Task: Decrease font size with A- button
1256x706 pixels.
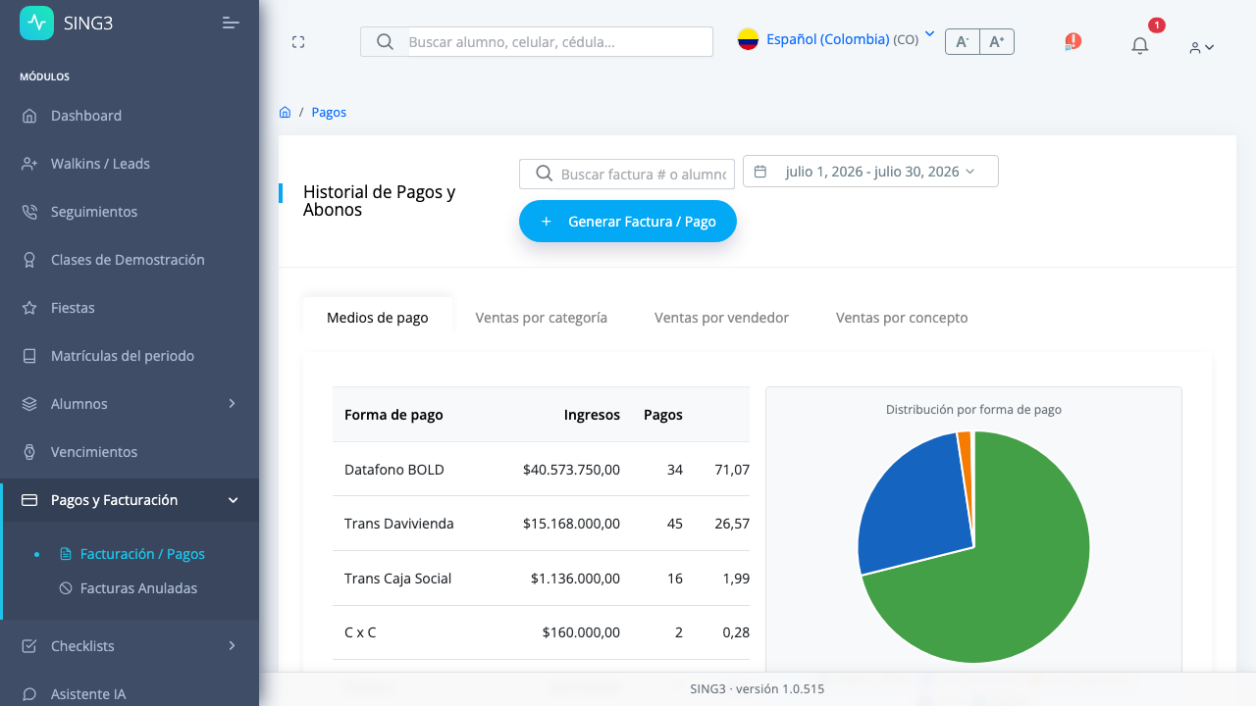Action: (x=962, y=41)
